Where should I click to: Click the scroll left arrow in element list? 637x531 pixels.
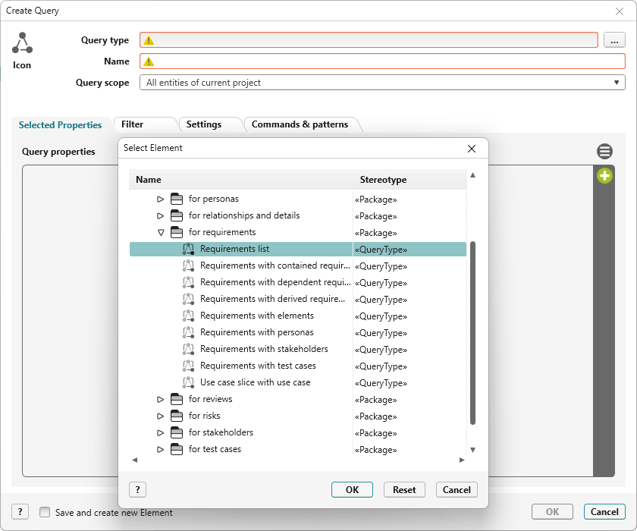[135, 460]
